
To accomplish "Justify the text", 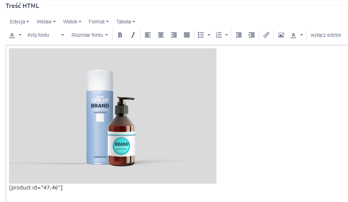I will pos(187,35).
